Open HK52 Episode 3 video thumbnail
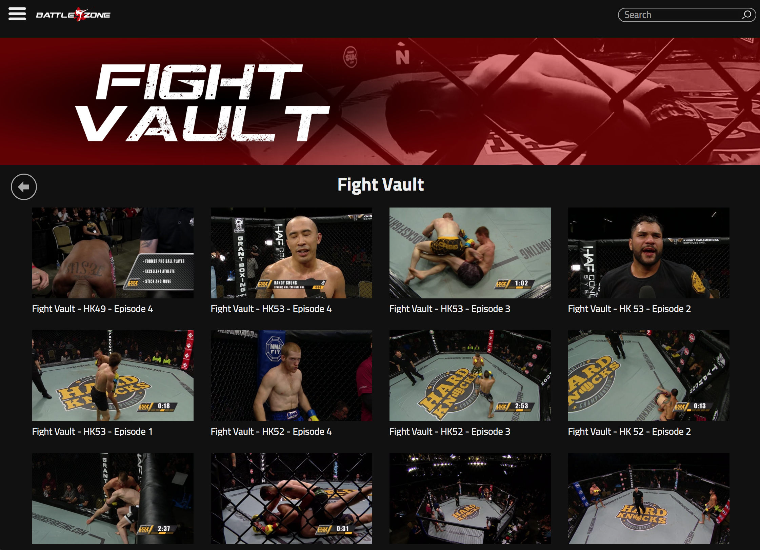The width and height of the screenshot is (760, 550). pos(470,376)
